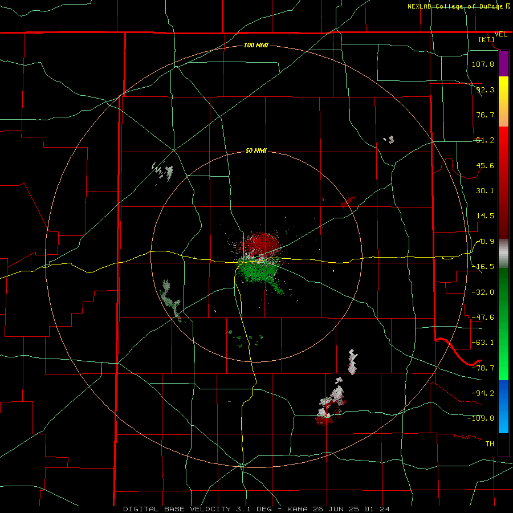Pick the gray near-zero segment of the color bar

[503, 254]
